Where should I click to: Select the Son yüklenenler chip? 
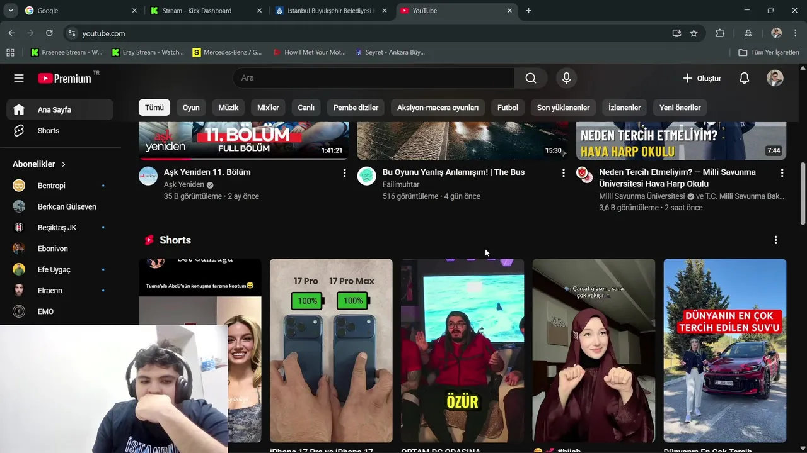click(563, 108)
